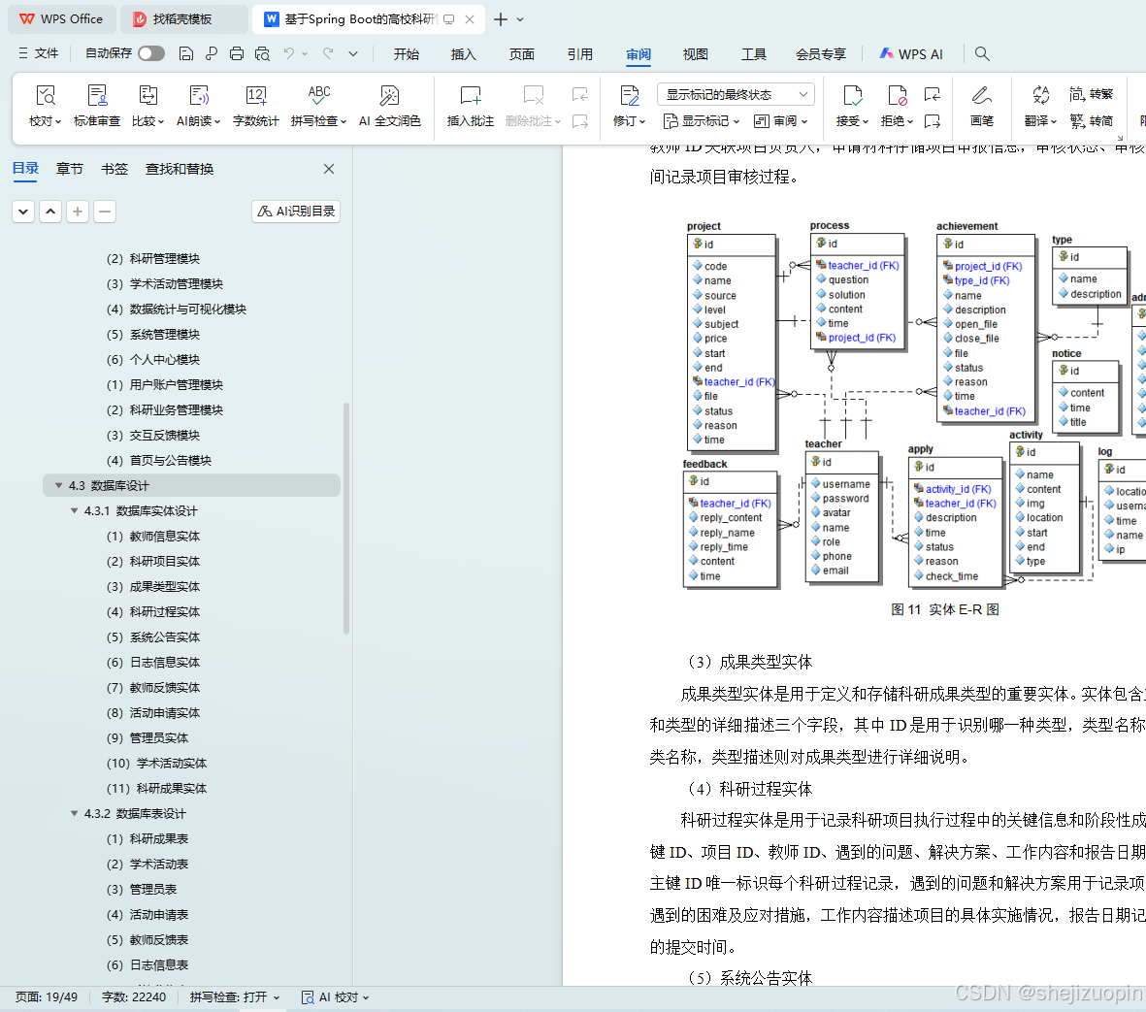The height and width of the screenshot is (1012, 1146).
Task: Click the outline pane scrollbar
Action: tap(346, 518)
